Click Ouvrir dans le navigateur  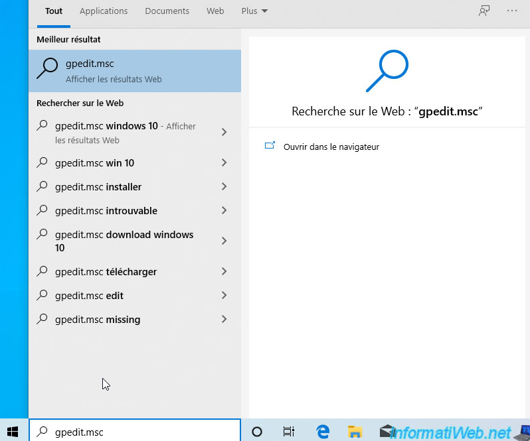tap(331, 147)
